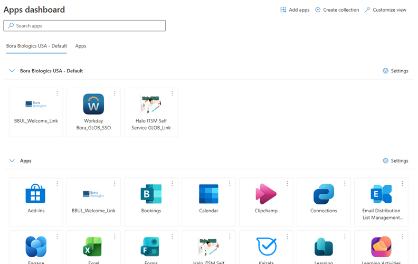Launch the Workday Bora_GLOB_SSO app
Viewport: 418px width, 264px height.
pos(93,112)
